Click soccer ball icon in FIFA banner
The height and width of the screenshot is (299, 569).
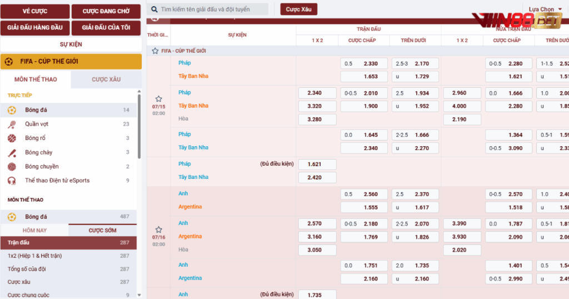pyautogui.click(x=9, y=62)
